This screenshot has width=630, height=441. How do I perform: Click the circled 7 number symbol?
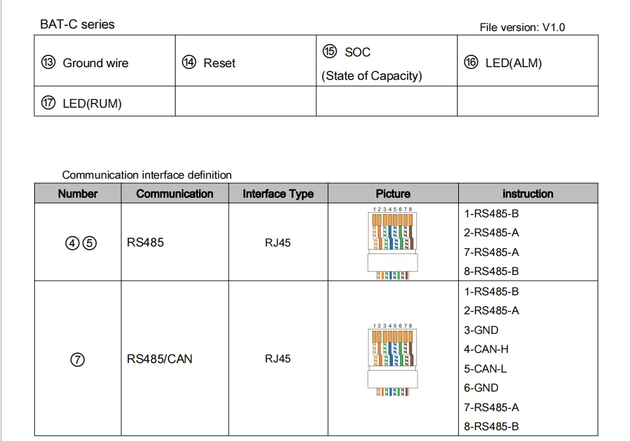click(x=77, y=359)
